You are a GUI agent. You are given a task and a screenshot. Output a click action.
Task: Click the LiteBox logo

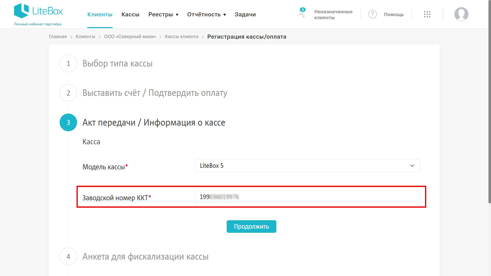coord(38,11)
